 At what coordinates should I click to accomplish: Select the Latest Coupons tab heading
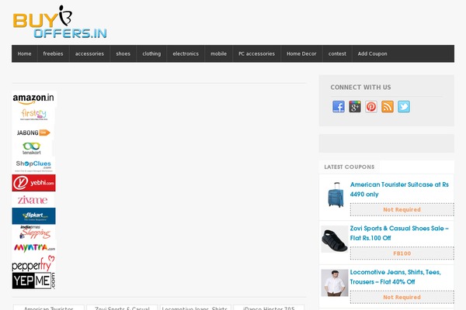tap(349, 167)
